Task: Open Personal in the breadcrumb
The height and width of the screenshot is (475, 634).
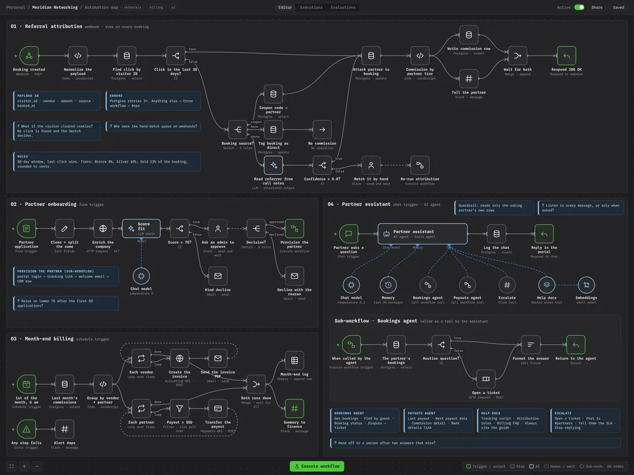Action: tap(15, 7)
